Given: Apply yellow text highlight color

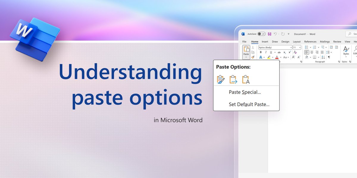Looking at the screenshot, I should (269, 57).
